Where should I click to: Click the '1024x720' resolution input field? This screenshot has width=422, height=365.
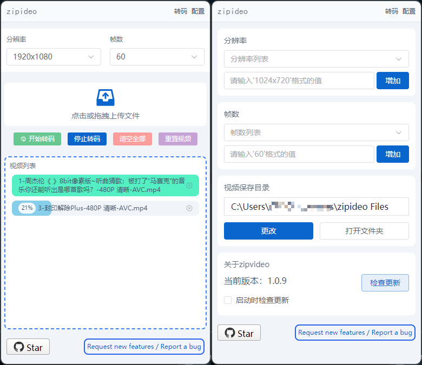[x=299, y=81]
